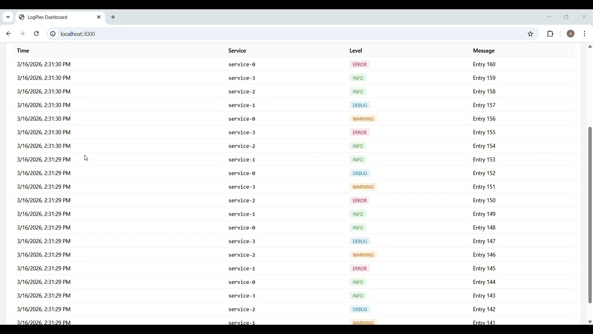Click the ERROR badge for Entry 150

coord(360,200)
